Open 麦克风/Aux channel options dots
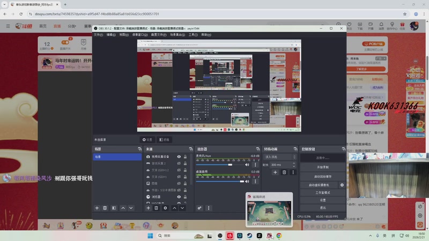429x241 pixels. coord(255,165)
